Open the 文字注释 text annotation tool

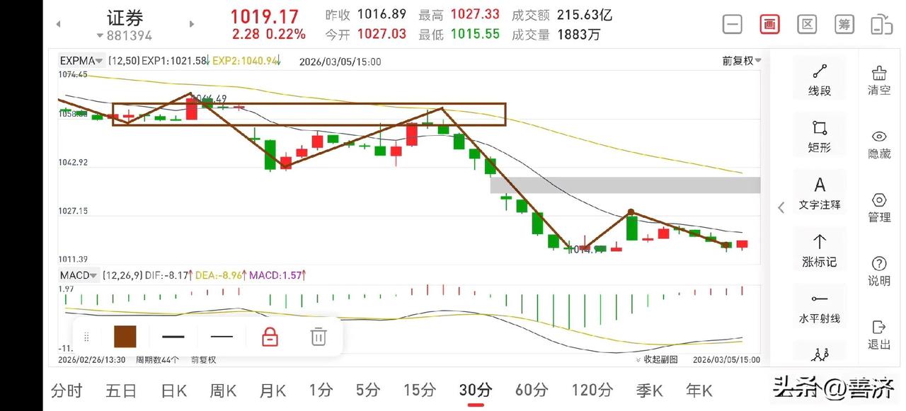pos(820,192)
